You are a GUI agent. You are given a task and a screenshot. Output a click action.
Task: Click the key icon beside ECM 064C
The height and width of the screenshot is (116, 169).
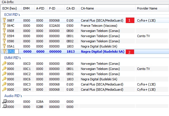pos(4,26)
